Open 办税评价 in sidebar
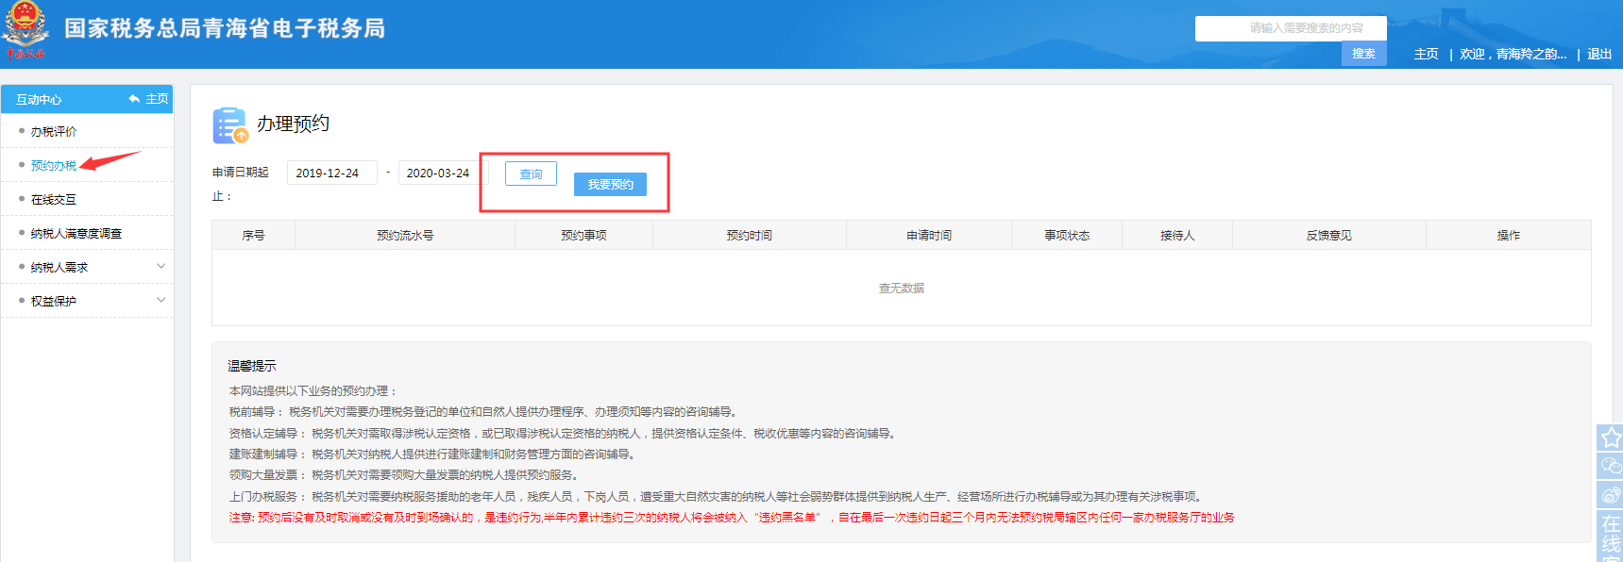 click(54, 132)
